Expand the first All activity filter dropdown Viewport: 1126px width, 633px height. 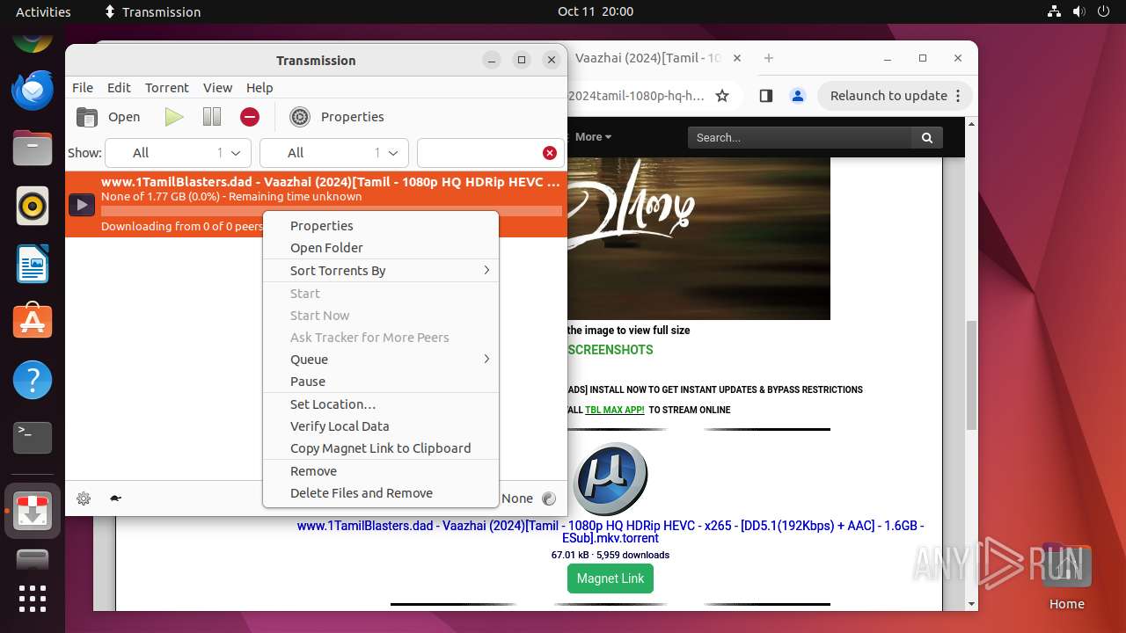coord(178,153)
